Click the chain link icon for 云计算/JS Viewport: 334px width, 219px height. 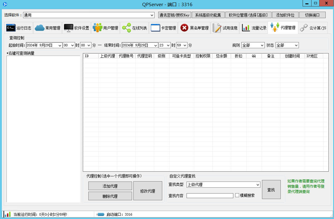coord(304,28)
